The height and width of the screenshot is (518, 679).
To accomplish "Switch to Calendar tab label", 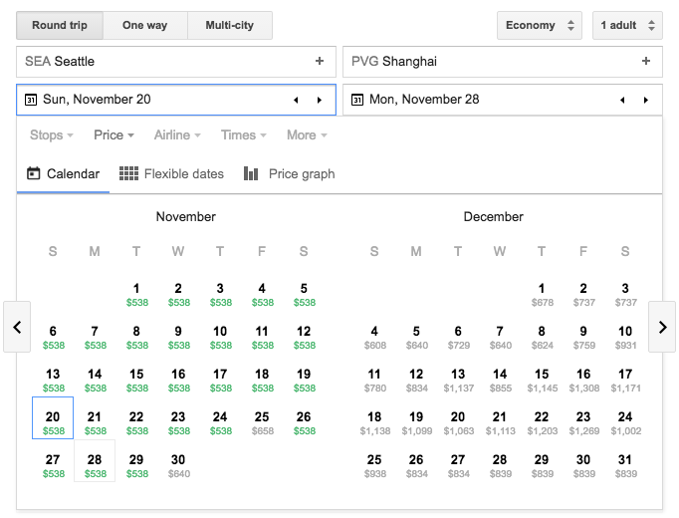I will 74,173.
